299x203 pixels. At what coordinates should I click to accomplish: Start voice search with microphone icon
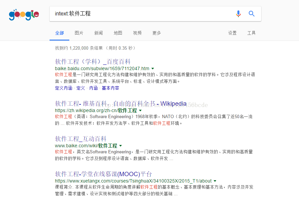[238, 14]
